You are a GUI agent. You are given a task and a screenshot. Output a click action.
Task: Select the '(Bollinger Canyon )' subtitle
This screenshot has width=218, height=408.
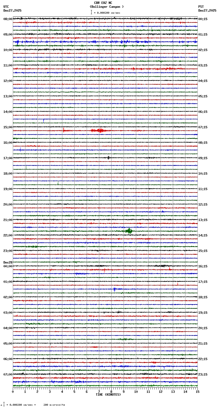click(107, 7)
